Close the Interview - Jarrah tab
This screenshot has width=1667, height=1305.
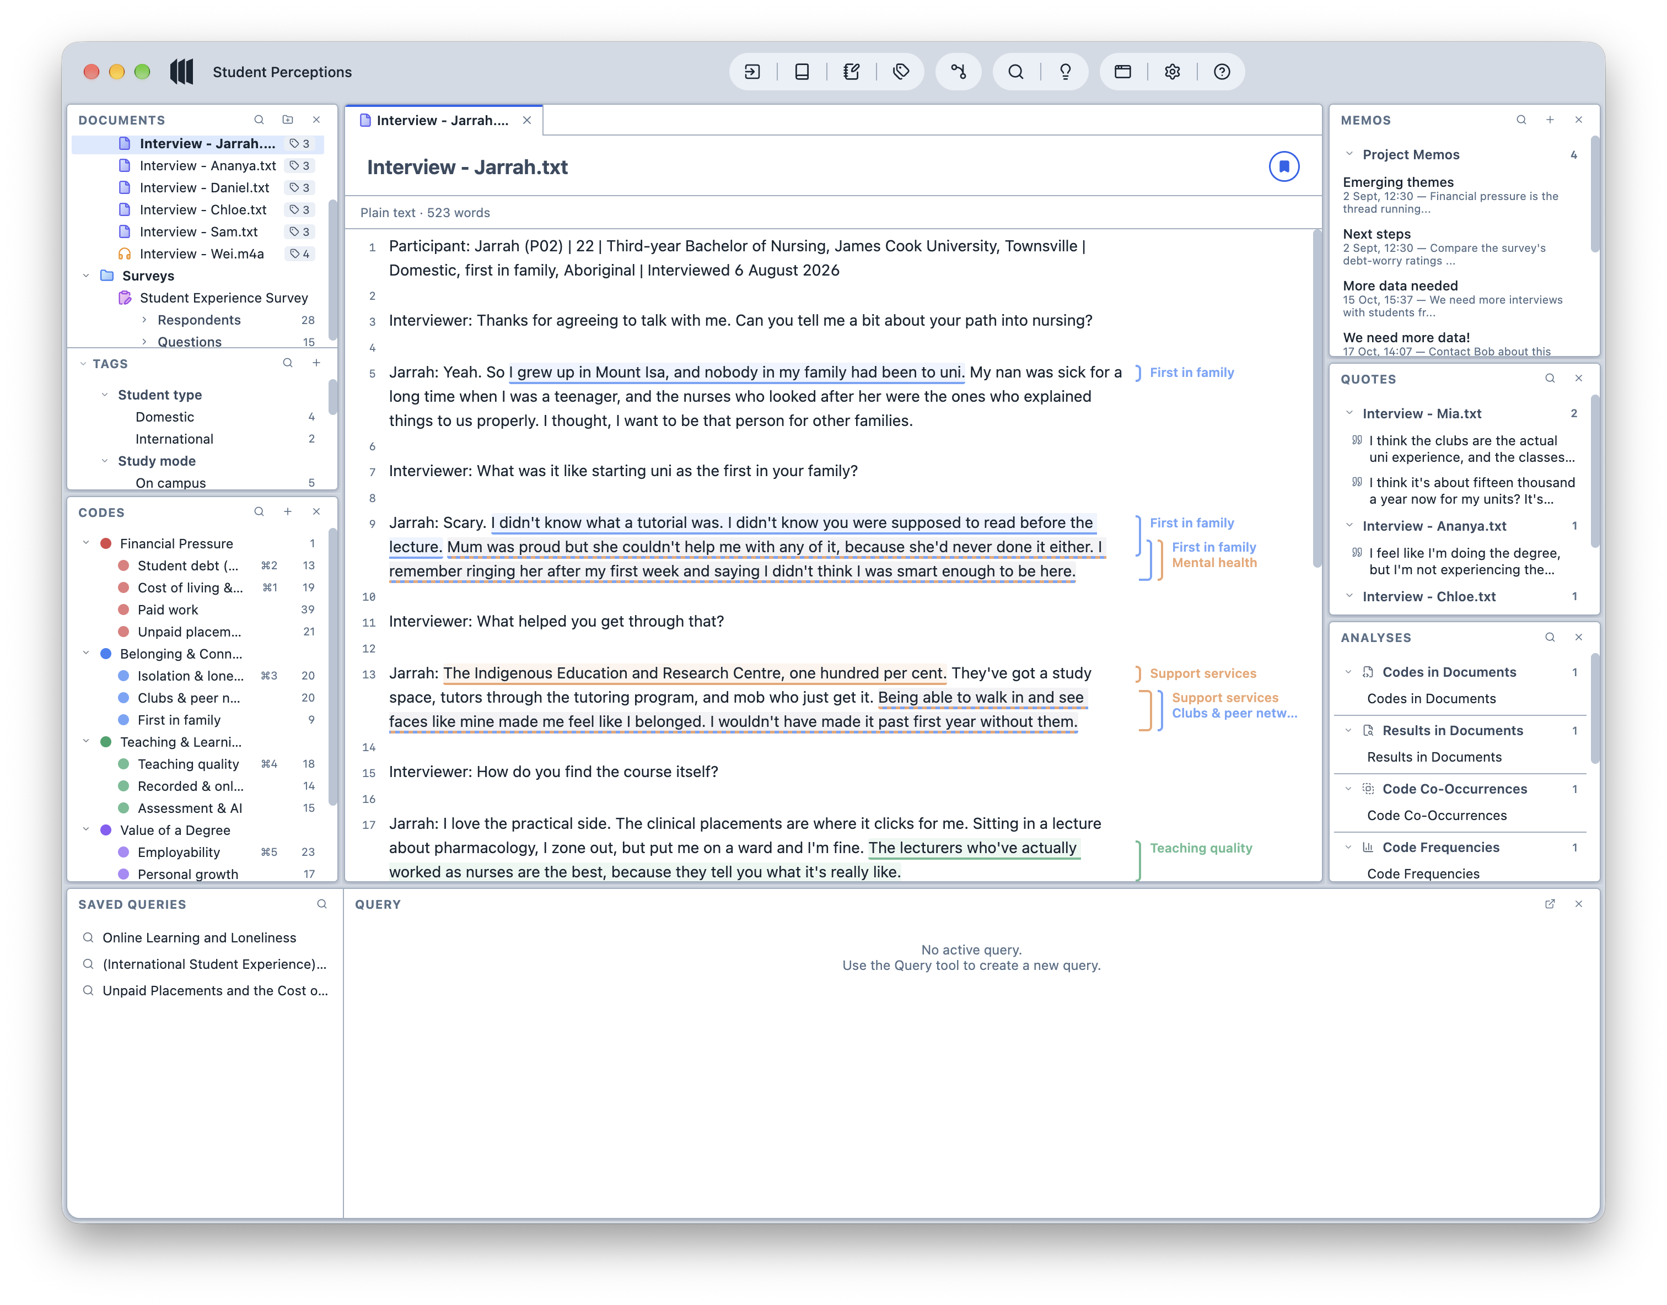[x=526, y=120]
